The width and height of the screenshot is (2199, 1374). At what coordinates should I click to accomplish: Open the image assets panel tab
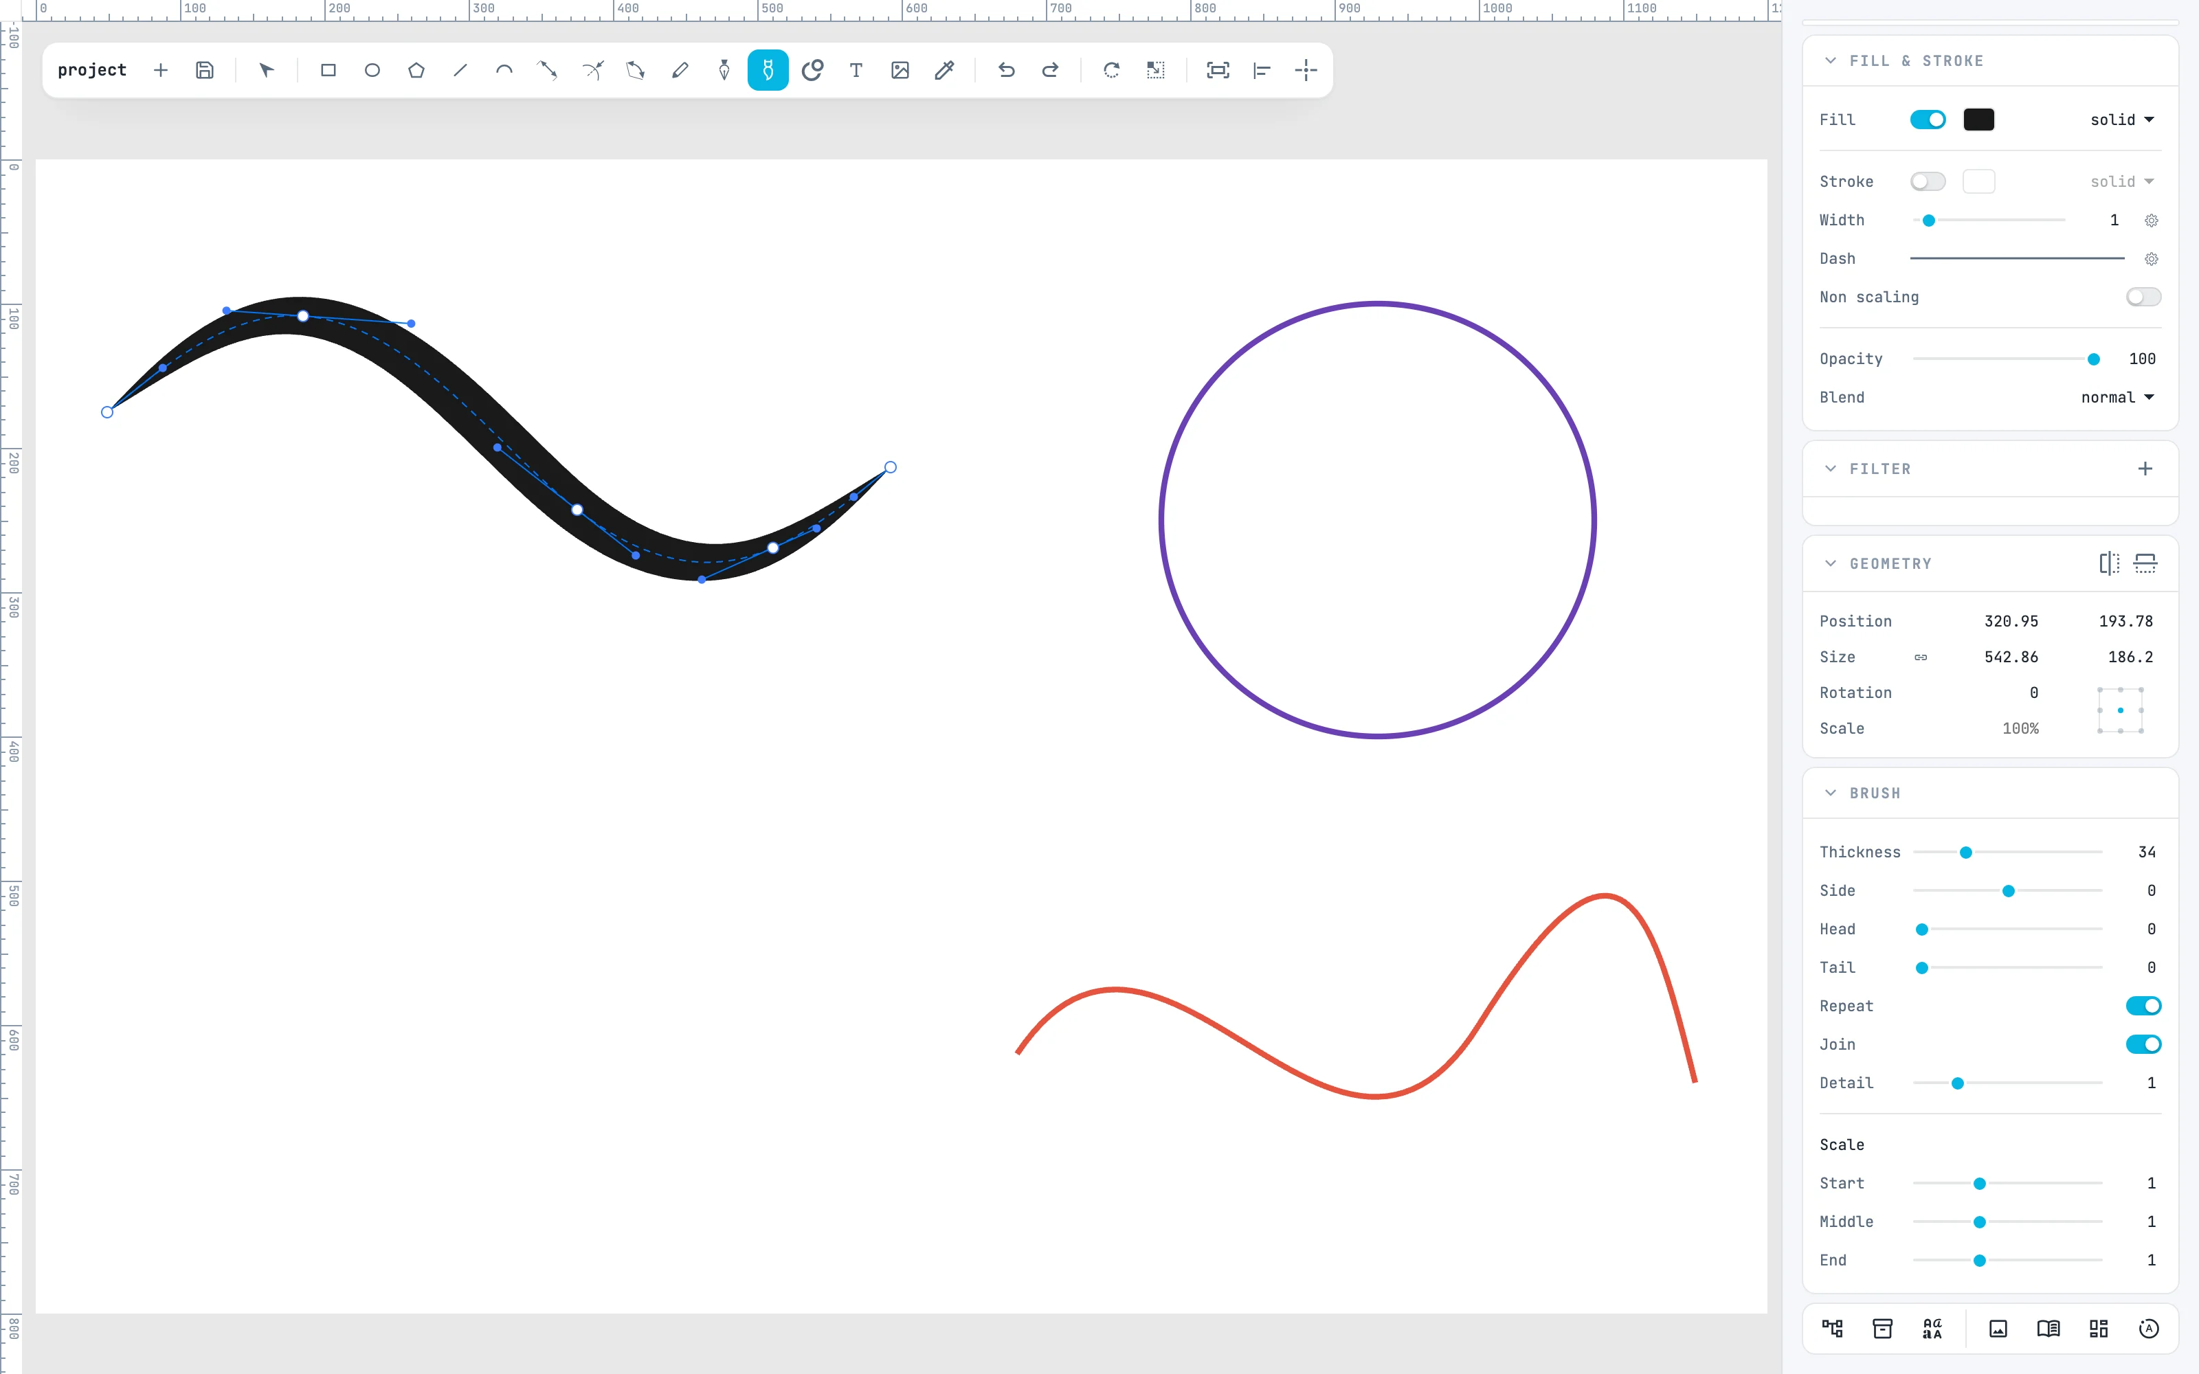tap(1998, 1329)
